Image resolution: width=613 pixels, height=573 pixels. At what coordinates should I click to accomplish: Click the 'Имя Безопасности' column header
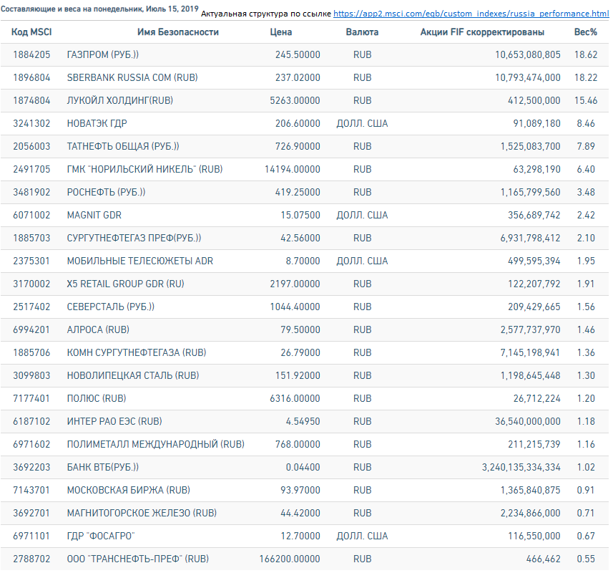click(x=178, y=32)
